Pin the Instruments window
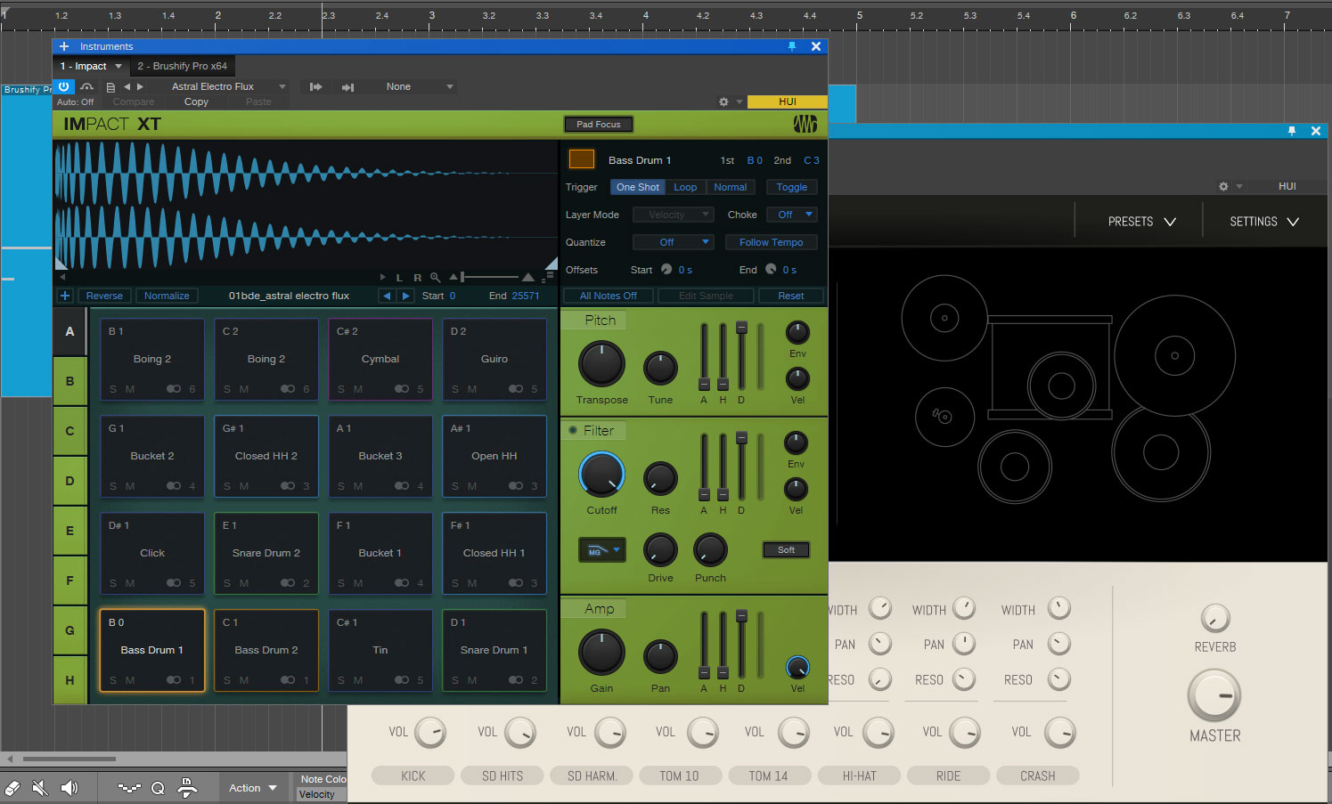 791,46
